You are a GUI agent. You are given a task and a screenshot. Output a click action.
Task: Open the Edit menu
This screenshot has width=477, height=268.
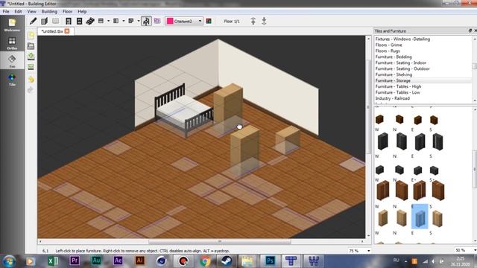(x=18, y=11)
